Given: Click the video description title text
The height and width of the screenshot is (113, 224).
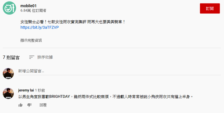Looking at the screenshot, I should tap(73, 22).
